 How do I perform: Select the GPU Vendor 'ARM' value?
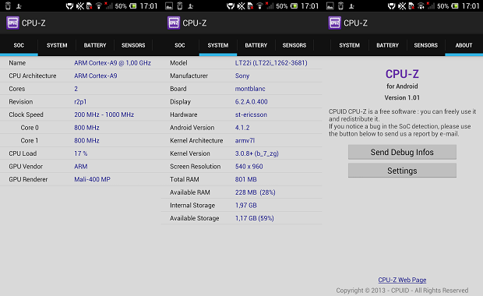pos(81,167)
